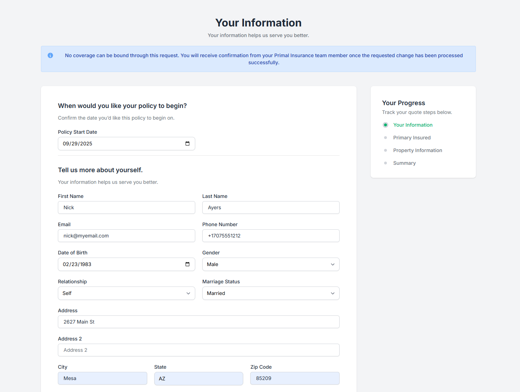Expand the Marriage Status dropdown
Viewport: 520px width, 392px height.
[270, 293]
